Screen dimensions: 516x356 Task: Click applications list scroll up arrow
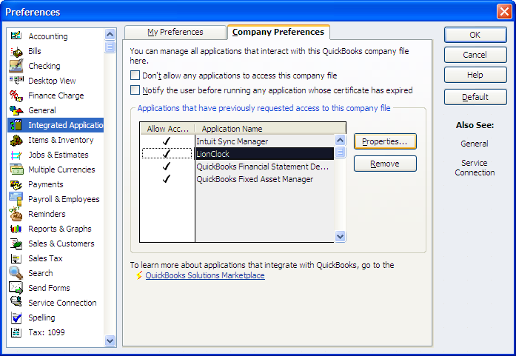[x=340, y=141]
